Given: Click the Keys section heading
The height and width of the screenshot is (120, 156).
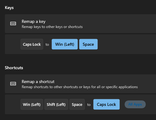Looking at the screenshot, I should pos(9,8).
